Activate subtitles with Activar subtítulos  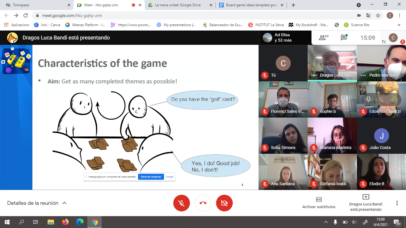[x=319, y=203]
